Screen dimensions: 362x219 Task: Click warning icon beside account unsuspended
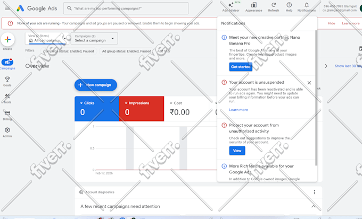224,82
